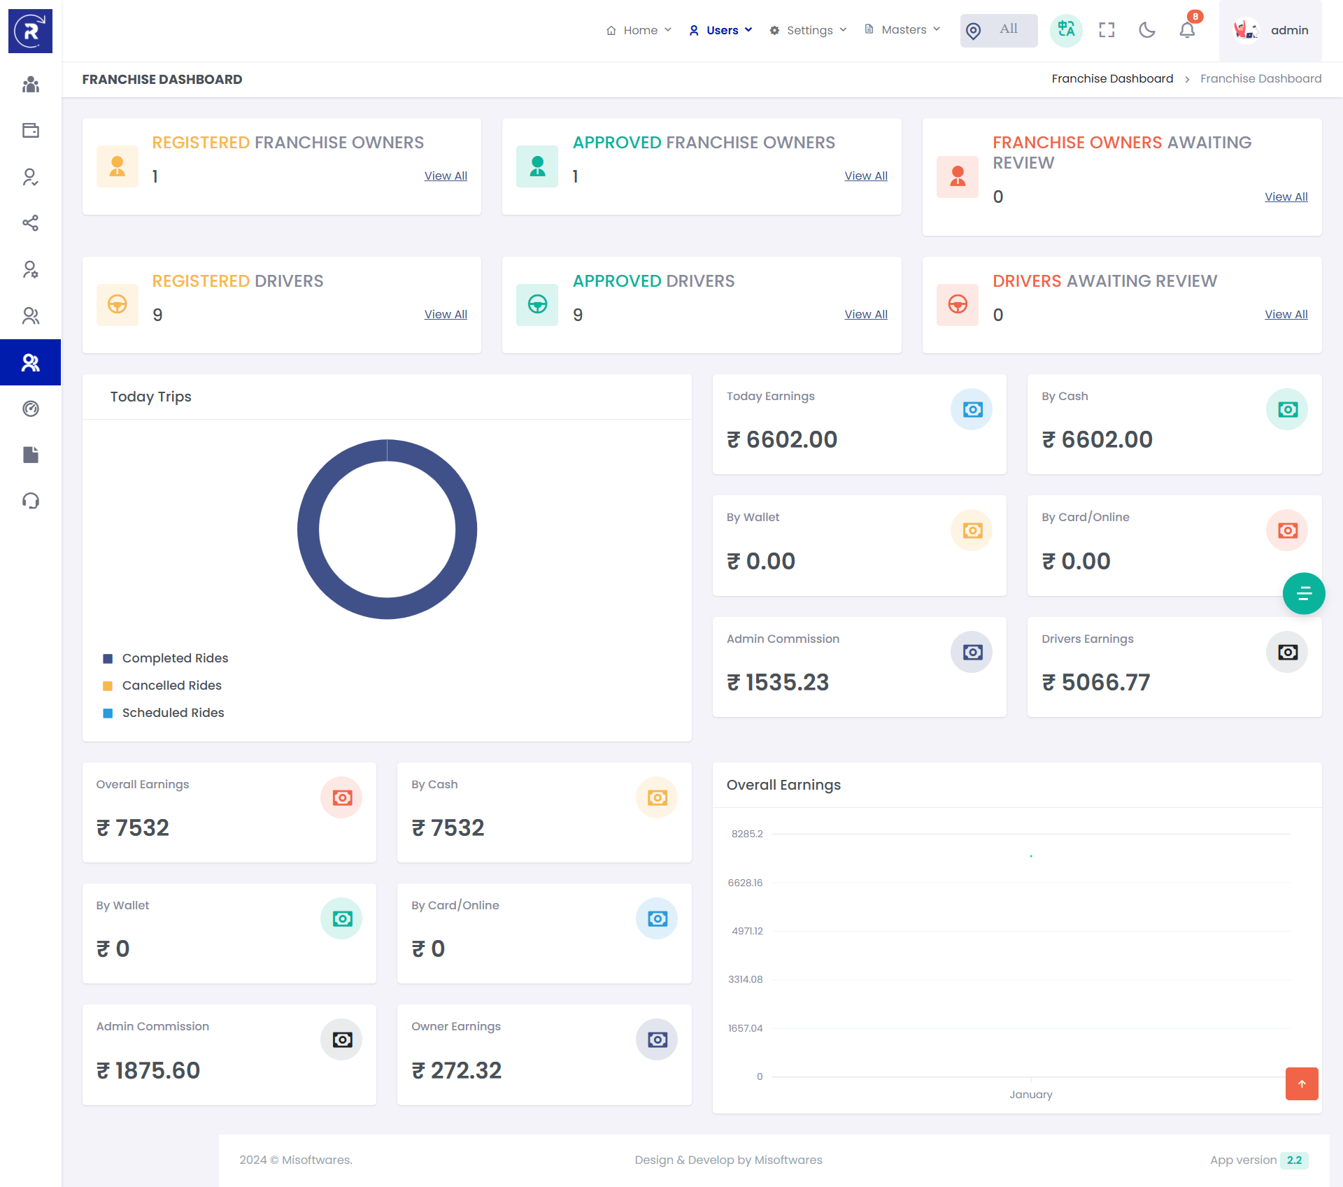
Task: Open the admin profile menu
Action: [1271, 30]
